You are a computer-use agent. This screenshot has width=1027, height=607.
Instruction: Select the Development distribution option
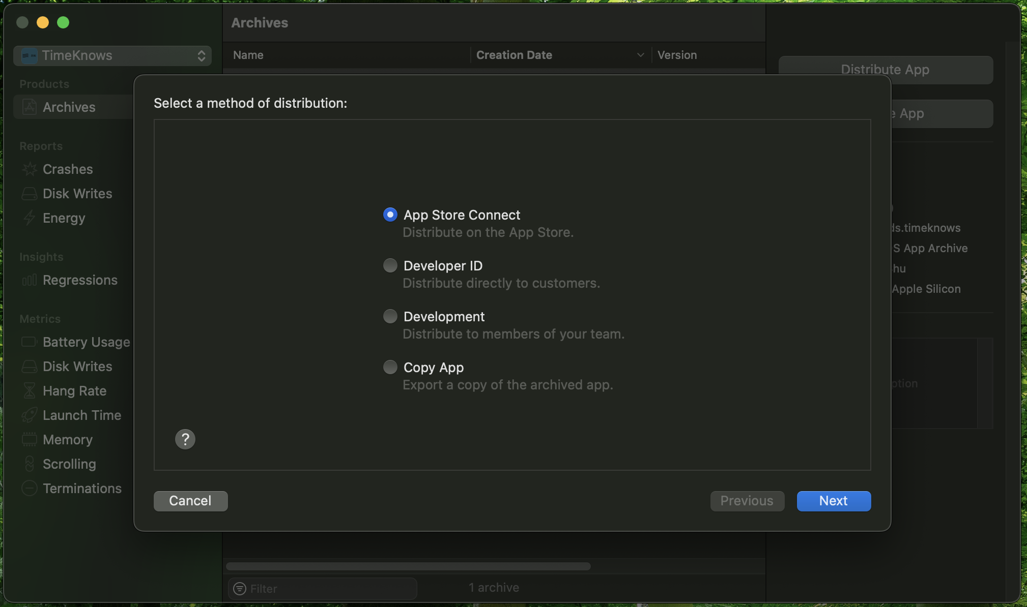coord(390,316)
